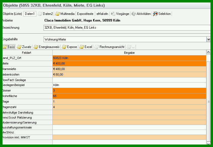Click the ellipsis sub-tab for more views
Screen dimensions: 213x147
pos(131,47)
